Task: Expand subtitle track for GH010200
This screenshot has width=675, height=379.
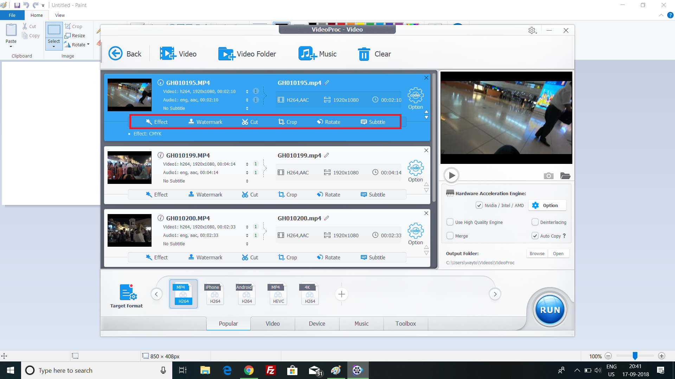Action: tap(249, 244)
